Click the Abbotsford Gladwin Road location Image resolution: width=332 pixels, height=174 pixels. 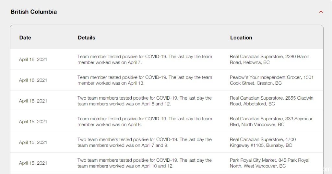coord(272,101)
